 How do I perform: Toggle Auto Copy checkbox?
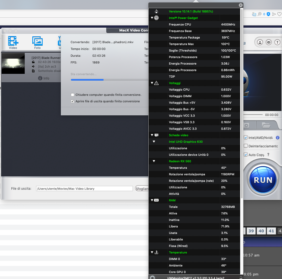click(246, 154)
